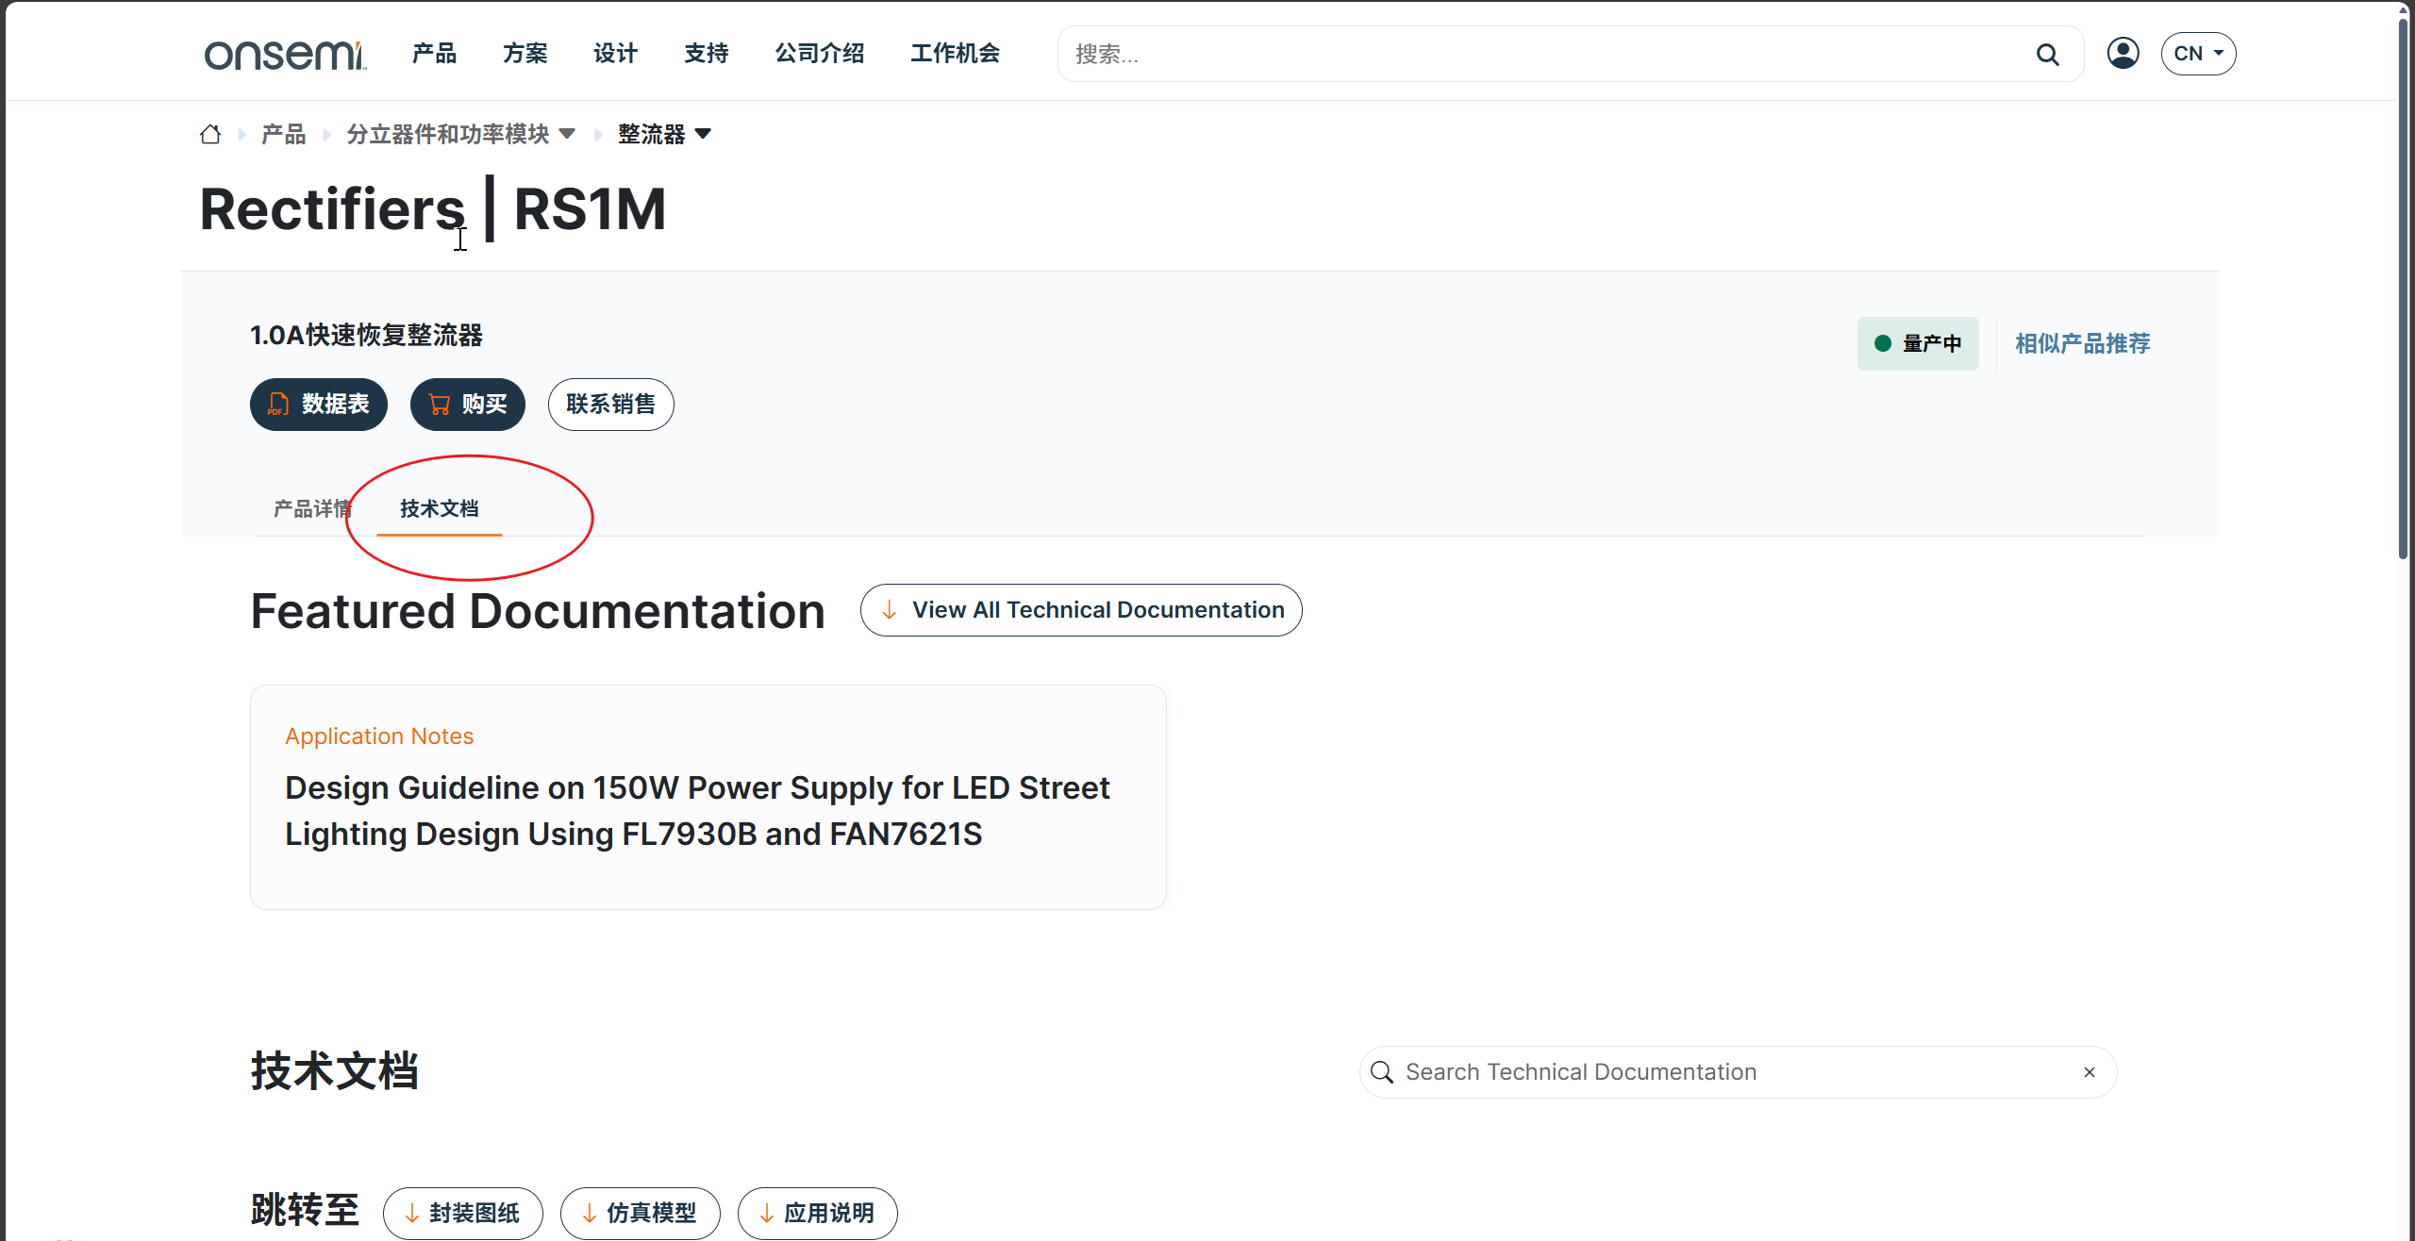Open the Design Guideline 150W Power Supply note
This screenshot has width=2415, height=1241.
697,811
